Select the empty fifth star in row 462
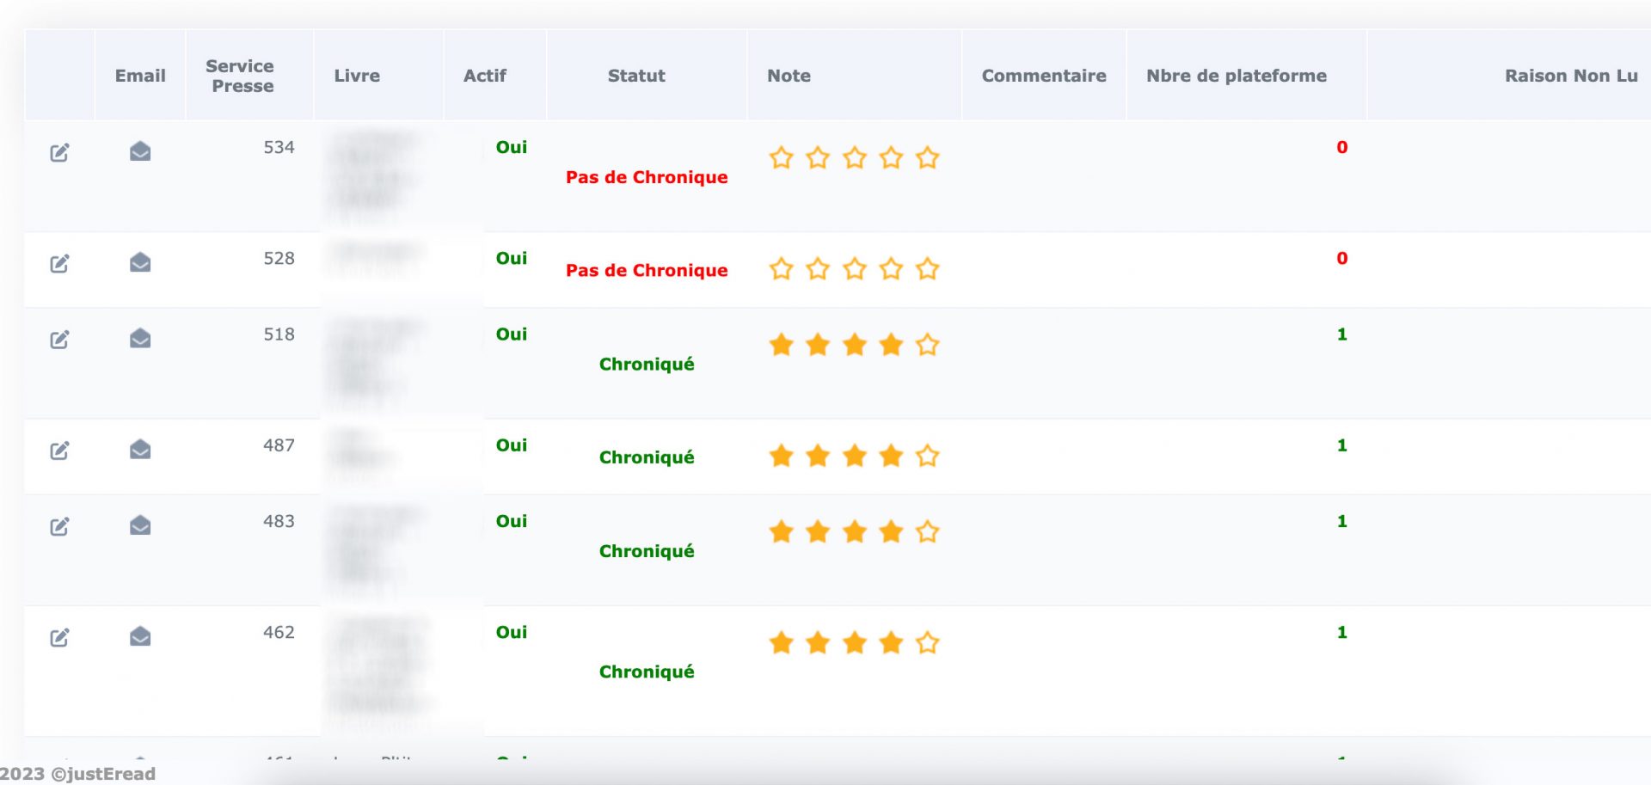Screen dimensions: 1651x785 [x=927, y=642]
